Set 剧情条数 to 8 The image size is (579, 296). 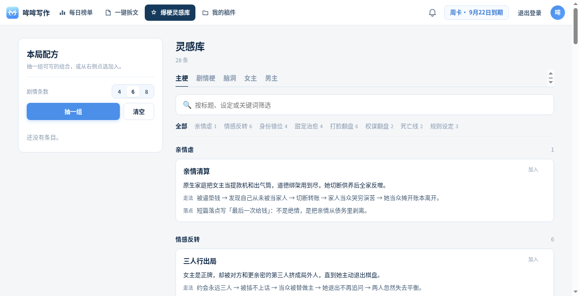pos(147,92)
